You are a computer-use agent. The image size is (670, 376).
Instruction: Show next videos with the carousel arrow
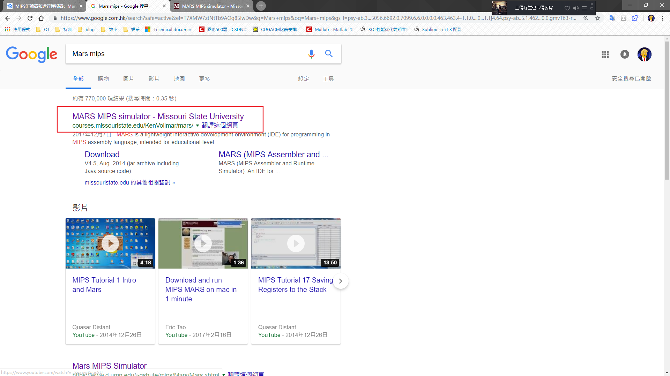pos(341,281)
